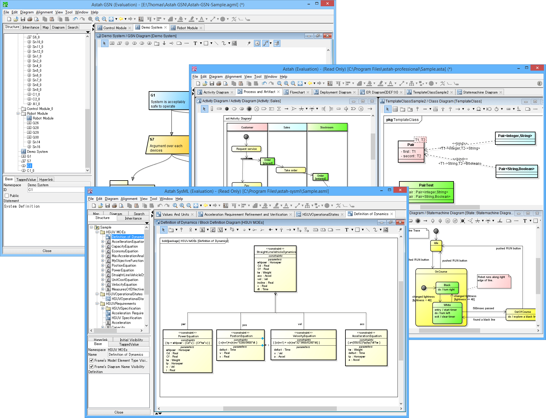546x418 pixels.
Task: Toggle Frame's Diagram Name Visibility checkbox
Action: 91,367
